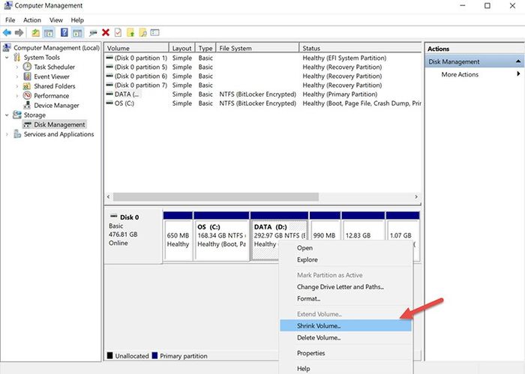Sort by the File System column header

coord(257,48)
